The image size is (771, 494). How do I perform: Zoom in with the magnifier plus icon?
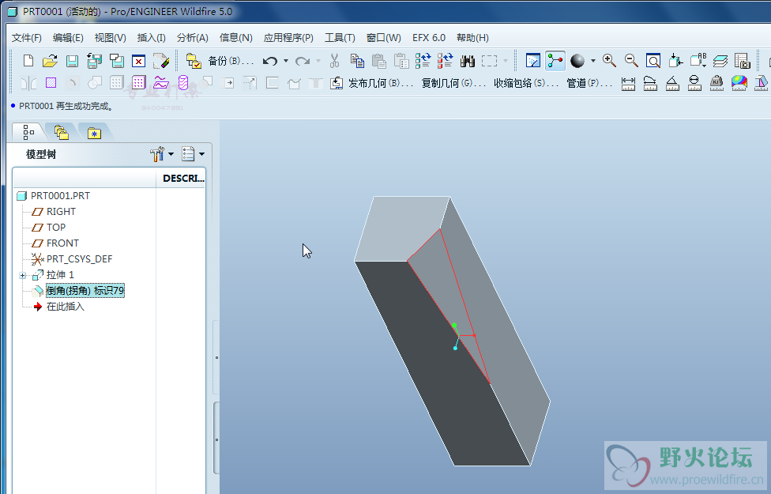(609, 61)
